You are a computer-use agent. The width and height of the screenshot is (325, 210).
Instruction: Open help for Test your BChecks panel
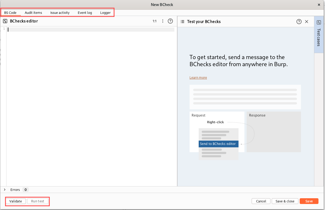(x=299, y=22)
